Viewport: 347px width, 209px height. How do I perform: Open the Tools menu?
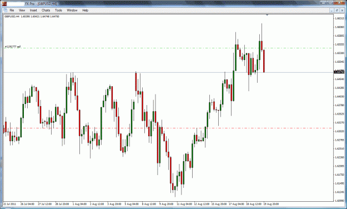58,10
